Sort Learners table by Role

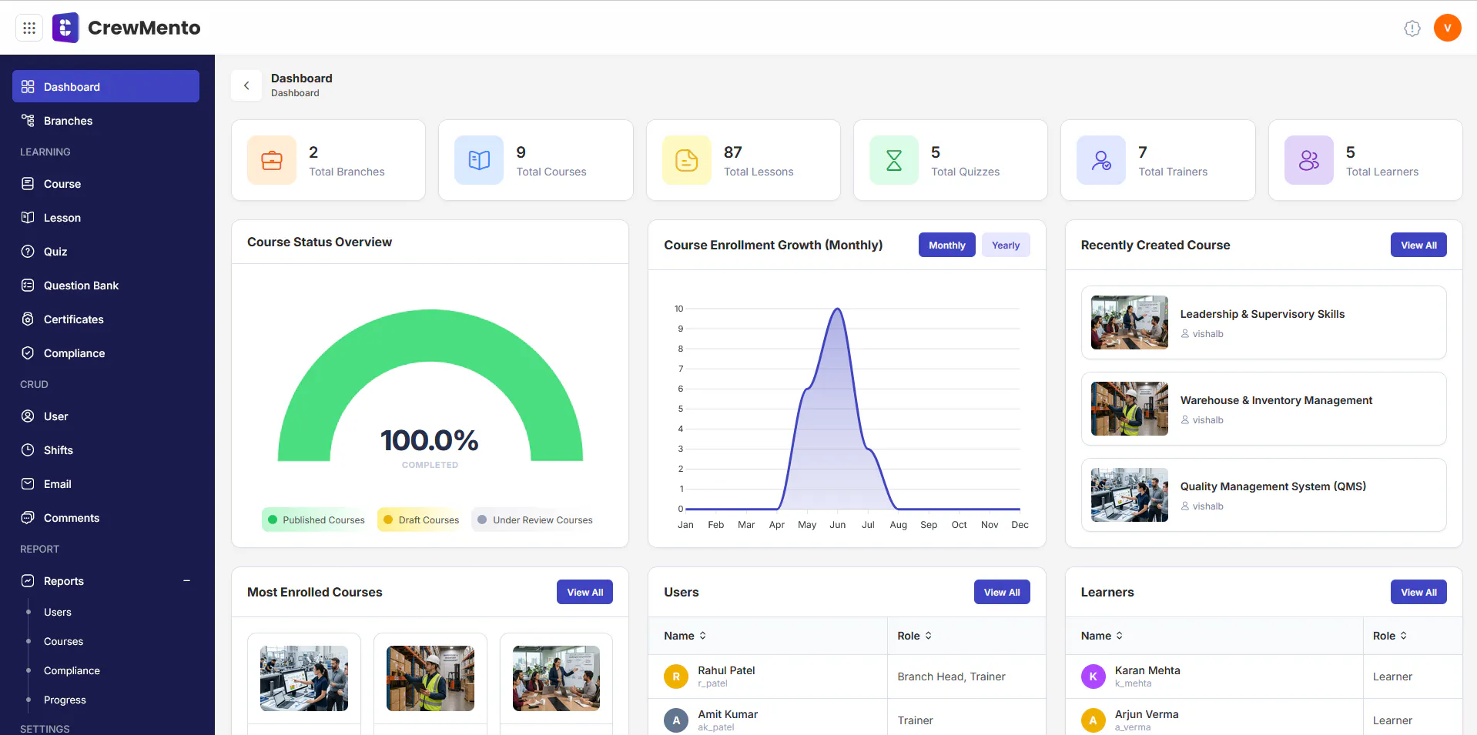pyautogui.click(x=1390, y=636)
